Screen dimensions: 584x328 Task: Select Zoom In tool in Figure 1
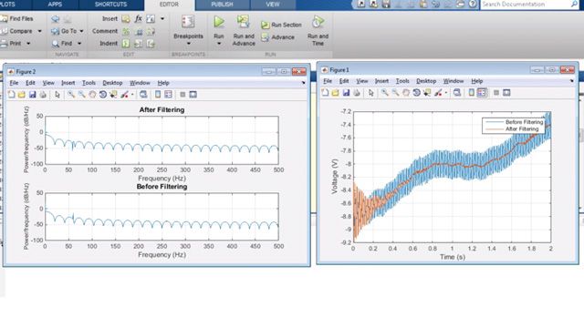coord(385,93)
